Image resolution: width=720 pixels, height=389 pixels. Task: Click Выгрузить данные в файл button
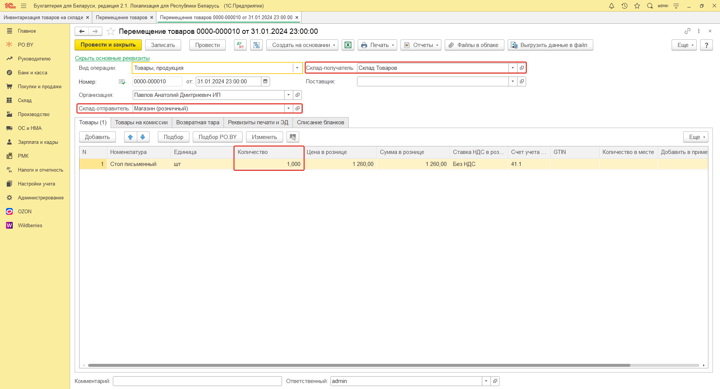tap(550, 45)
